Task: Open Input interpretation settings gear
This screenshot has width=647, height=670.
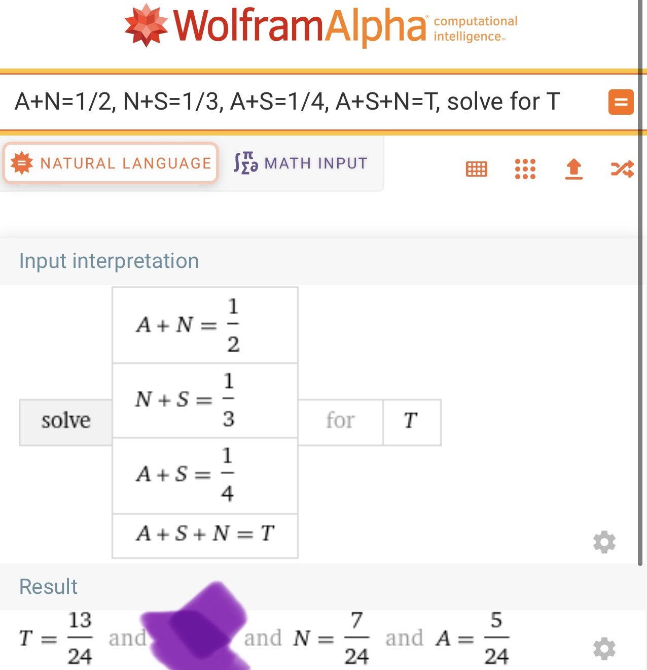Action: point(604,542)
